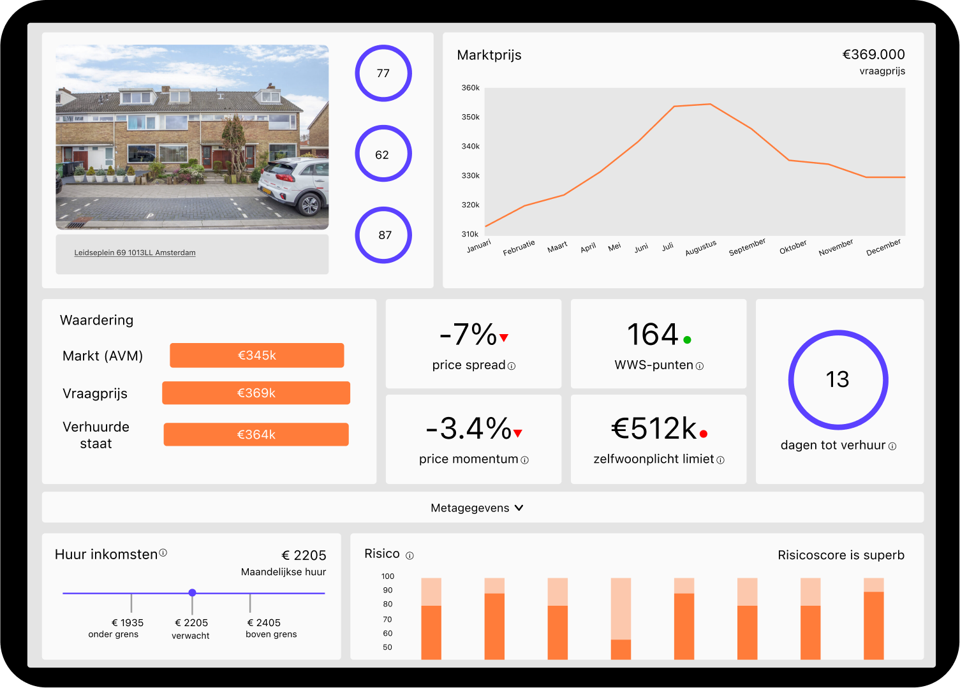Image resolution: width=960 pixels, height=688 pixels.
Task: Click the WWS-punten info icon
Action: coord(700,367)
